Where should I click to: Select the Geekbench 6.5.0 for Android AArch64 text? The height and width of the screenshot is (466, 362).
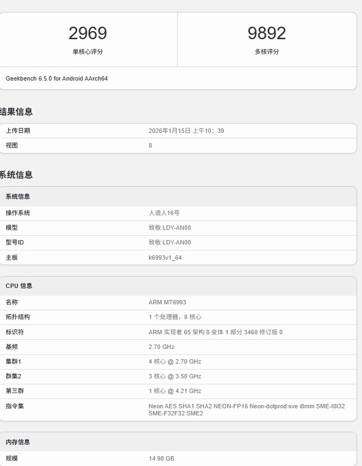[x=57, y=78]
